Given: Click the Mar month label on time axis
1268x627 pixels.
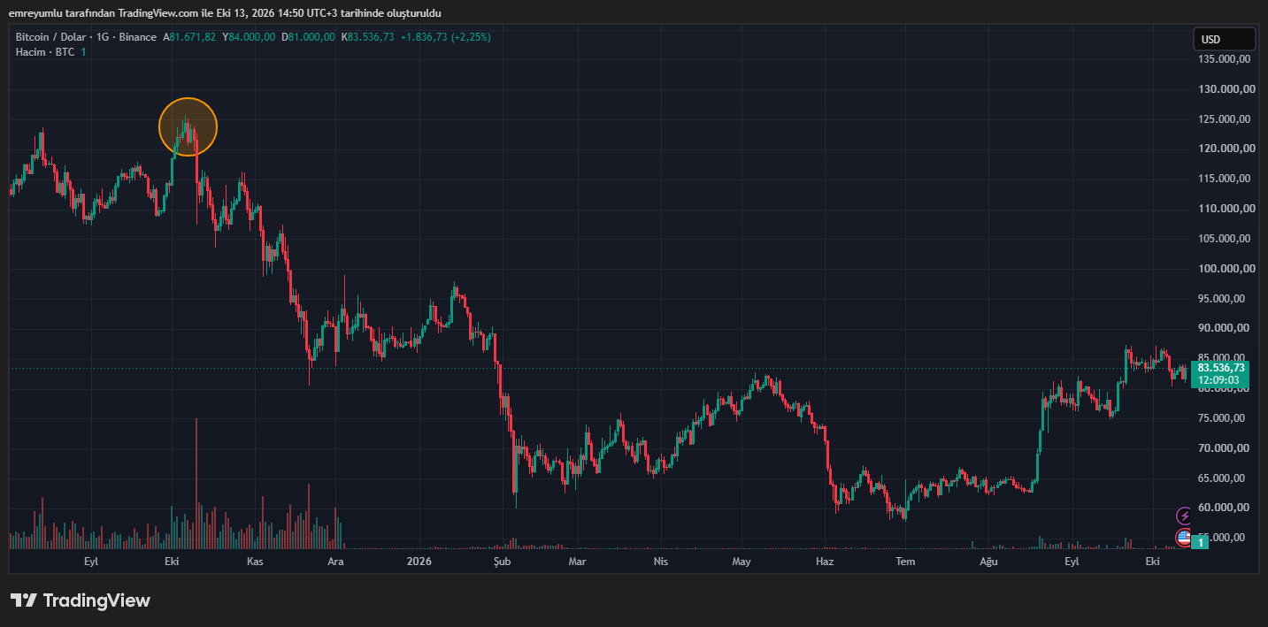Looking at the screenshot, I should pos(577,562).
